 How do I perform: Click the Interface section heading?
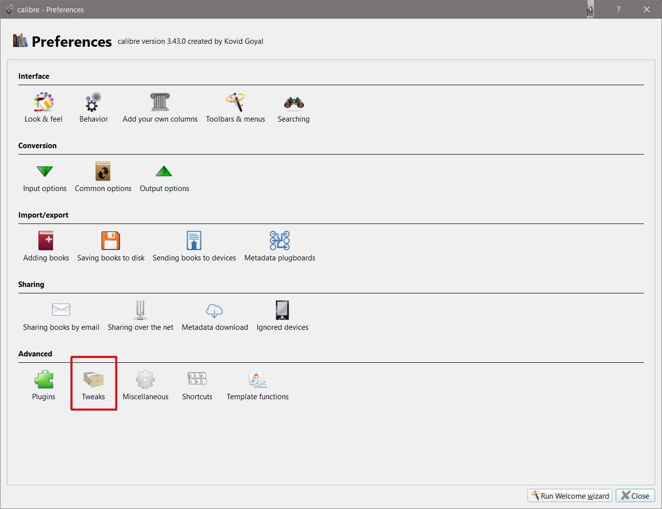[33, 76]
